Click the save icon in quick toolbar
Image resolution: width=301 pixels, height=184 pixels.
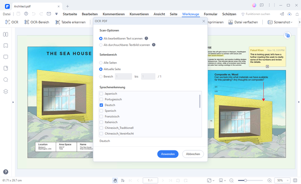click(18, 14)
